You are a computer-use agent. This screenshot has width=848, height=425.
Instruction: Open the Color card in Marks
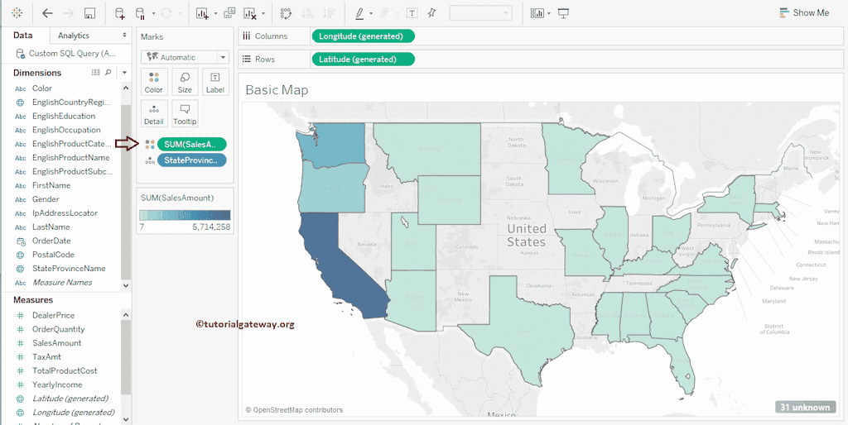point(153,82)
